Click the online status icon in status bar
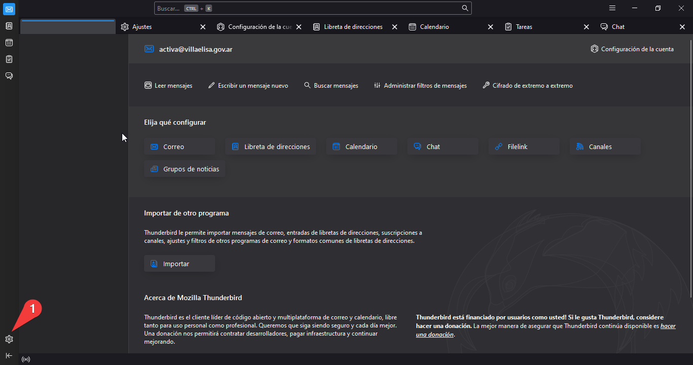Image resolution: width=693 pixels, height=365 pixels. pyautogui.click(x=26, y=359)
